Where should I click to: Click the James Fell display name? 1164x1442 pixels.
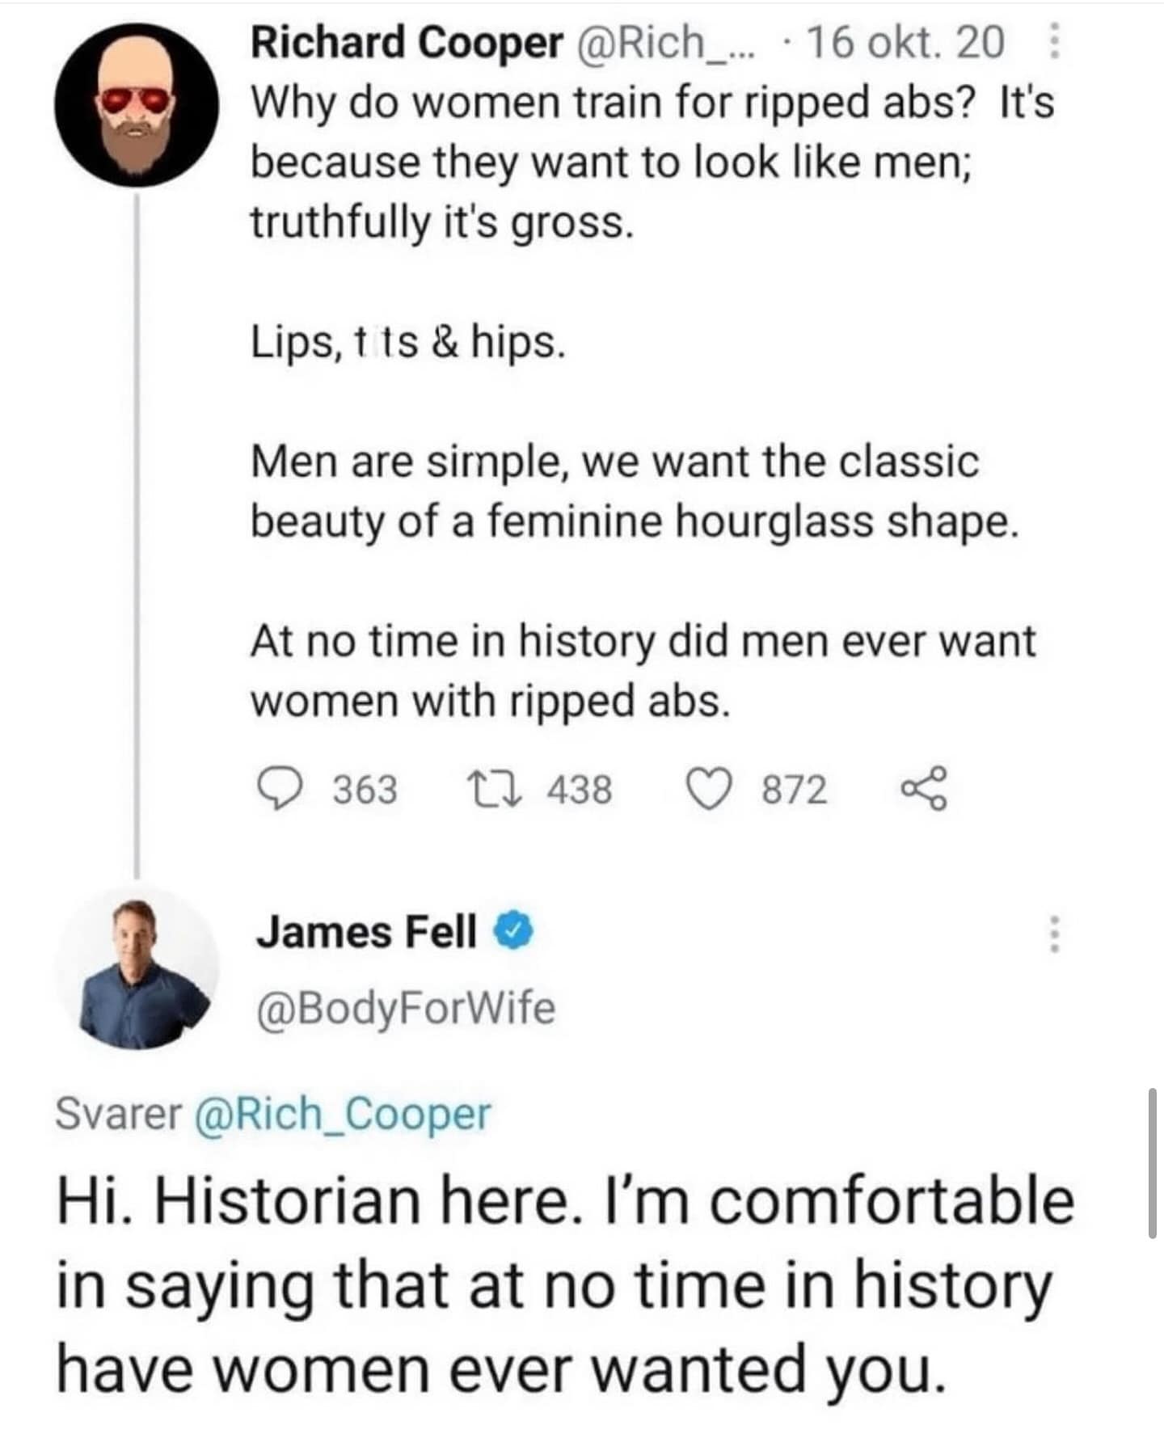tap(367, 933)
